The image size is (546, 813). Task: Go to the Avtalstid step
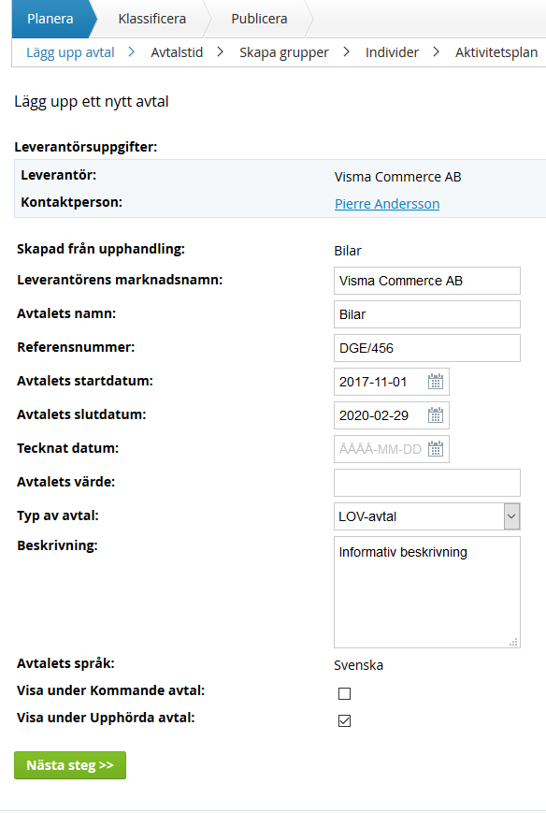177,52
